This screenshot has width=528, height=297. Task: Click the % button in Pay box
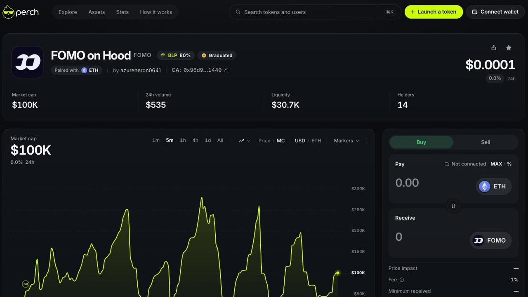click(x=509, y=164)
